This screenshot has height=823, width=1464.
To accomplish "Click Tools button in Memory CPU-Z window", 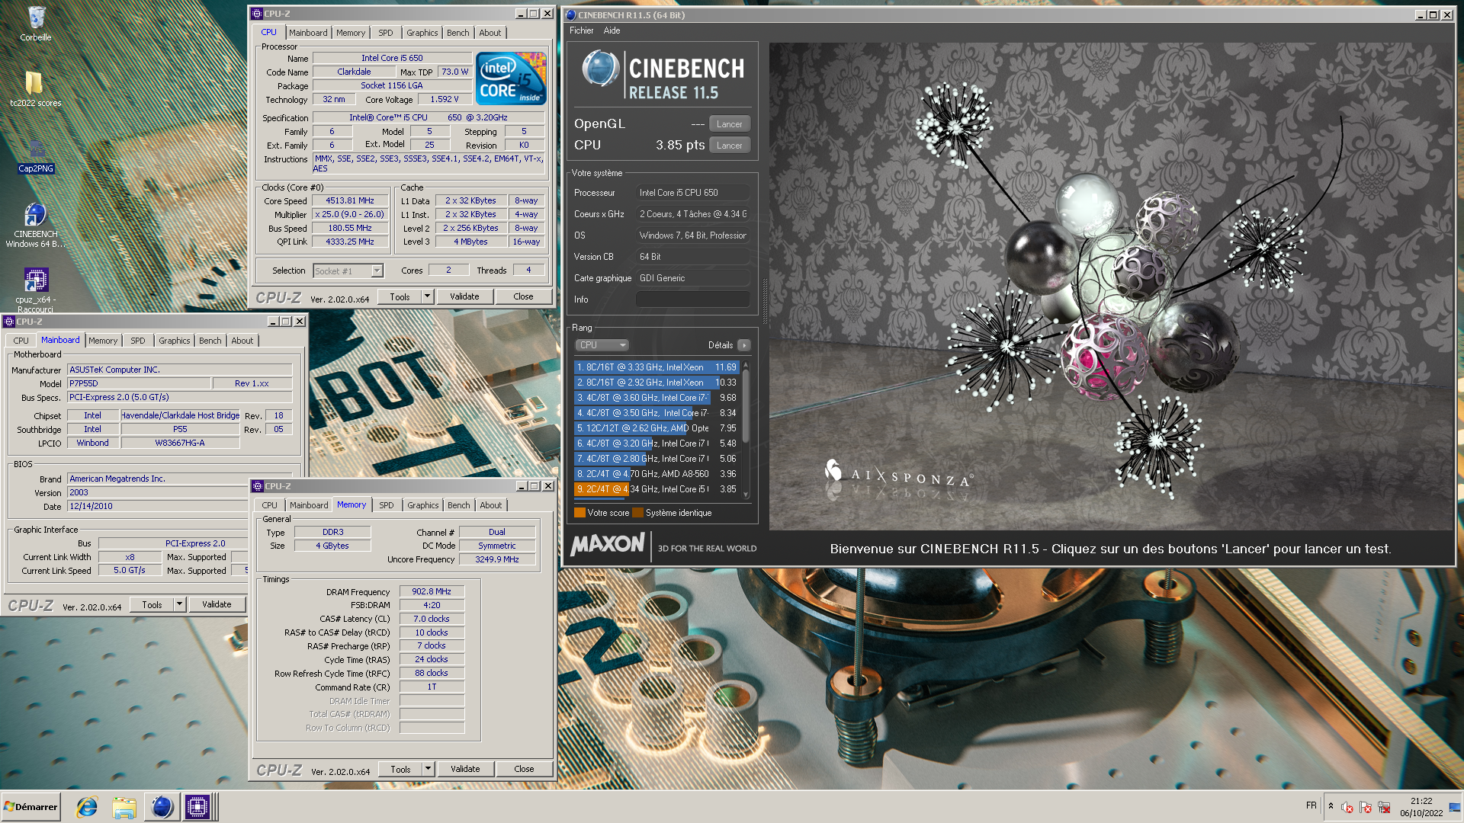I will click(x=400, y=769).
